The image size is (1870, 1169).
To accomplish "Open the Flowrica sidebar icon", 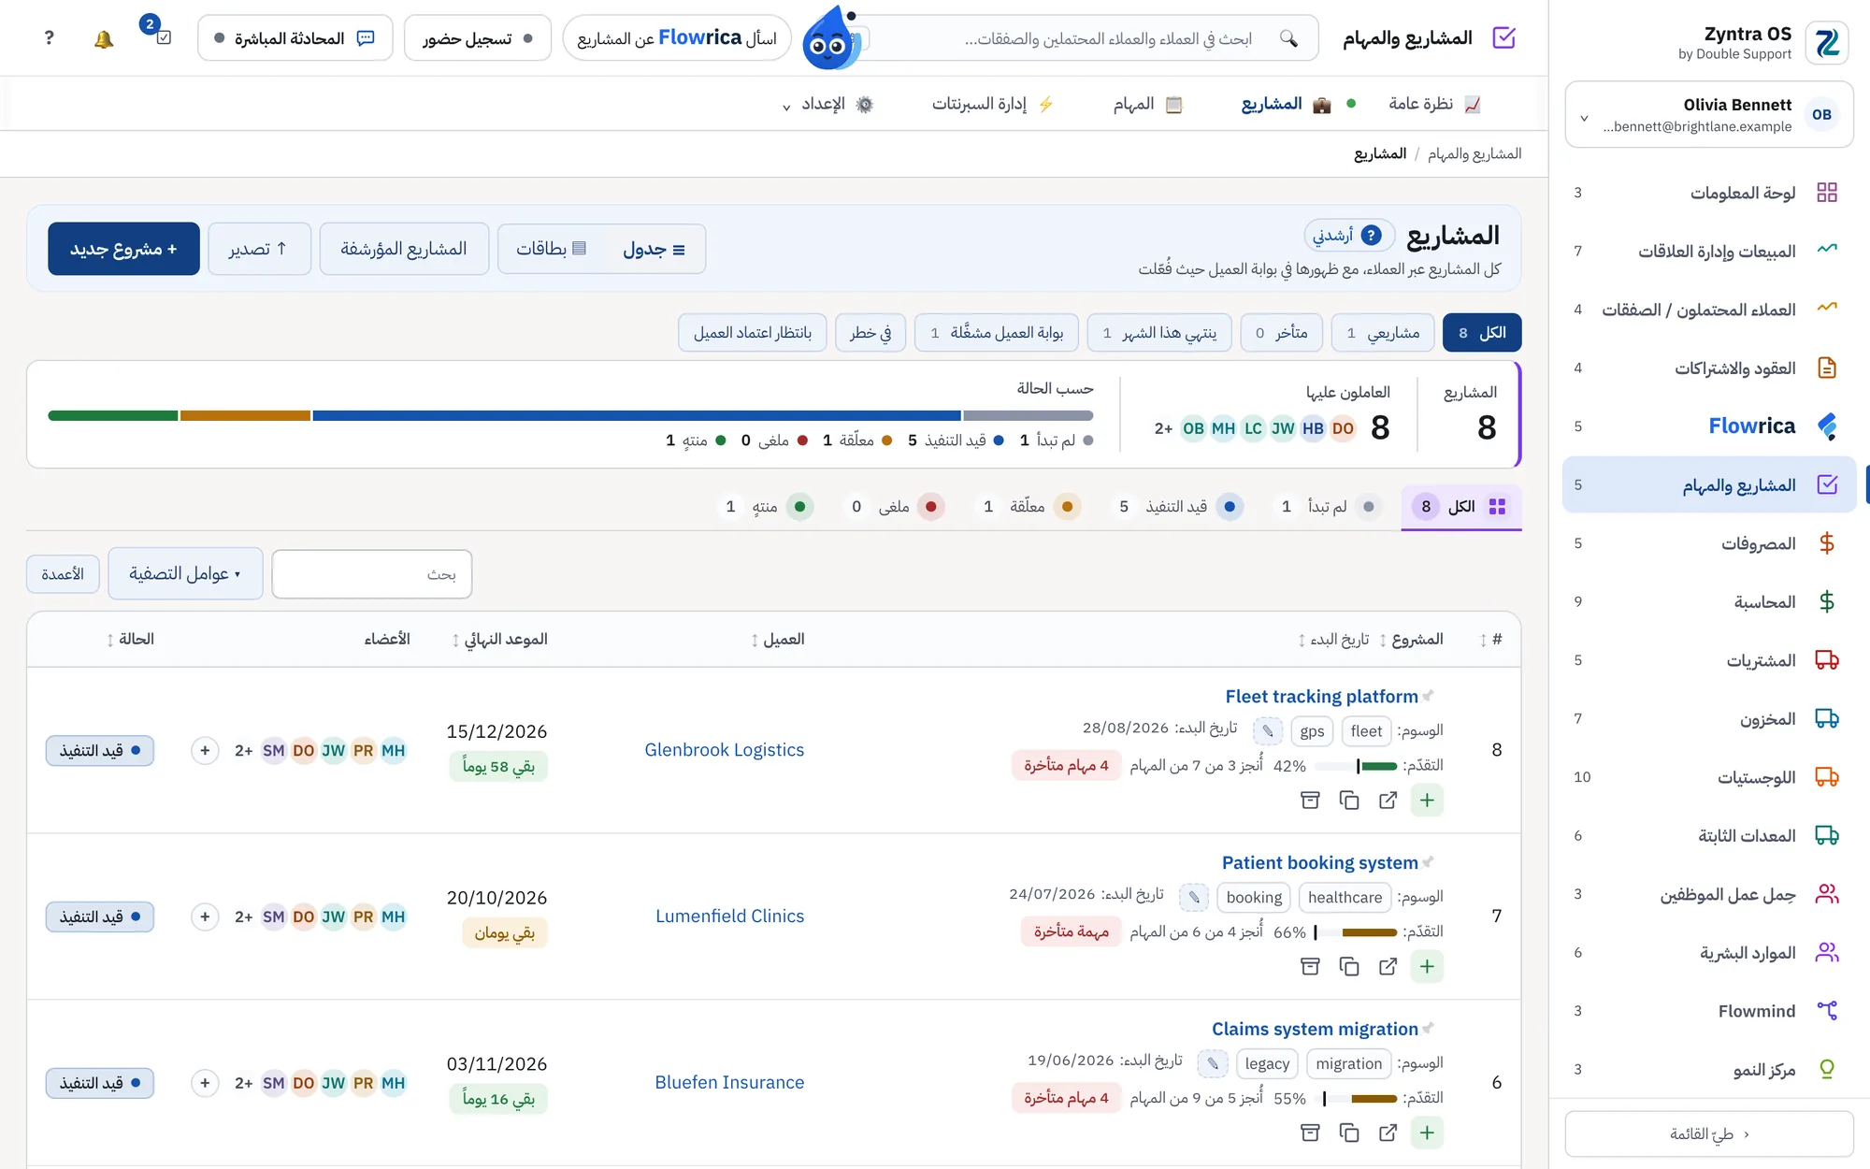I will [x=1826, y=426].
